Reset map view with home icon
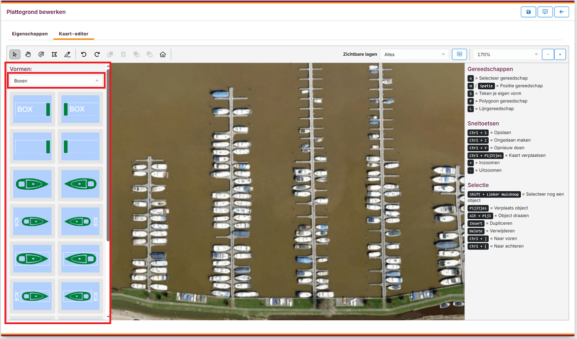The width and height of the screenshot is (577, 339). point(163,54)
